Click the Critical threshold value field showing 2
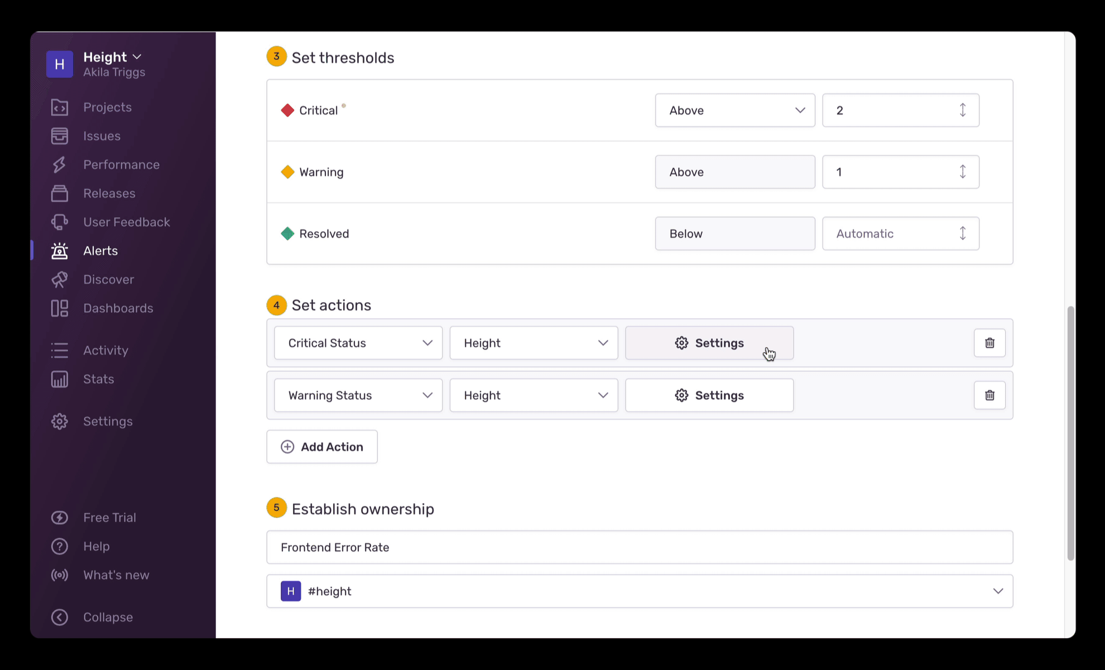The width and height of the screenshot is (1105, 670). pos(901,111)
